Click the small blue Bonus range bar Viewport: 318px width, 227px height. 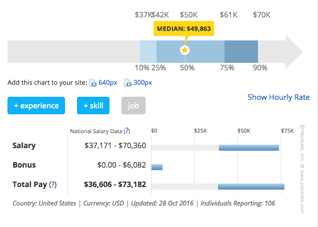click(x=157, y=167)
